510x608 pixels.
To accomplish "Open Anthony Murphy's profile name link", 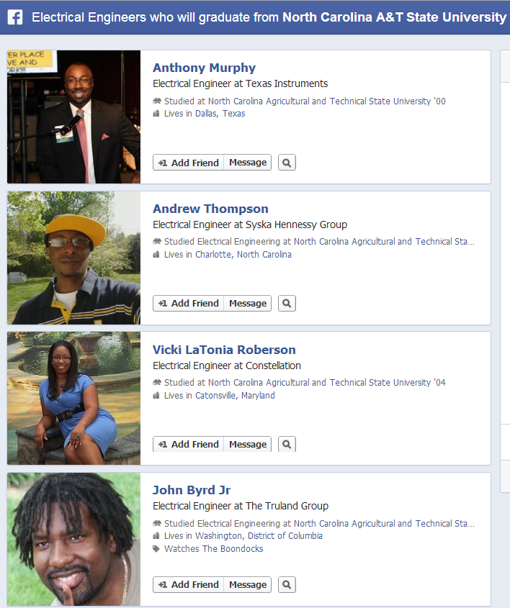I will tap(204, 68).
